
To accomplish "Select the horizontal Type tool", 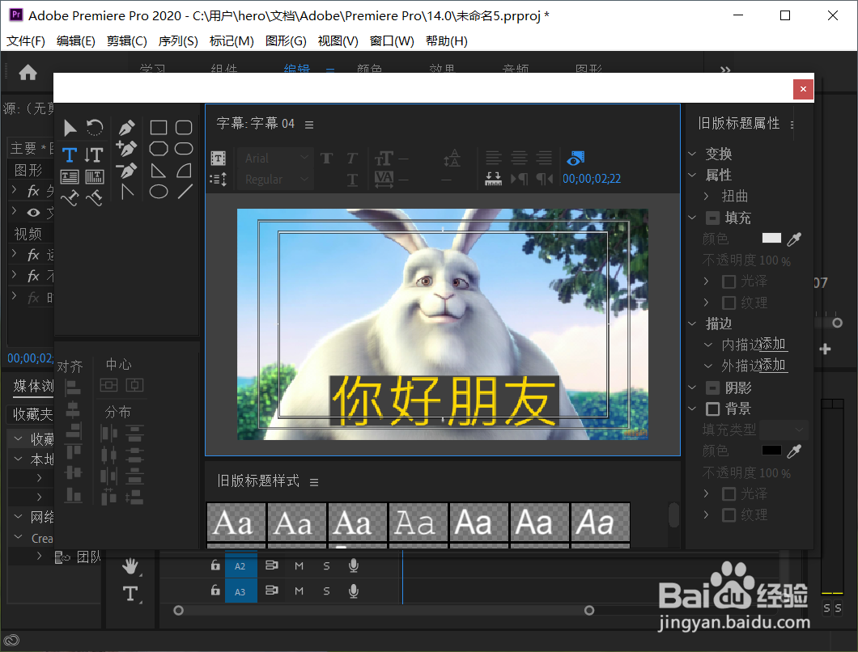I will click(x=70, y=155).
